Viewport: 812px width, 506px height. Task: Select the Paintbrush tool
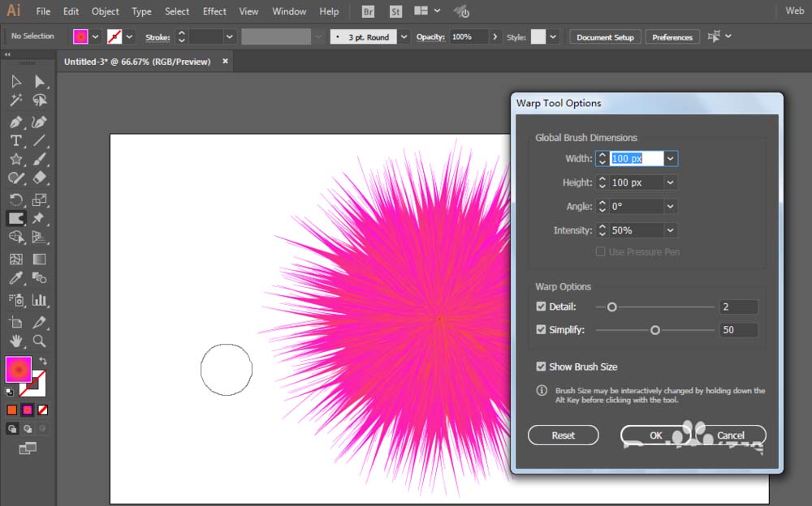pyautogui.click(x=39, y=160)
